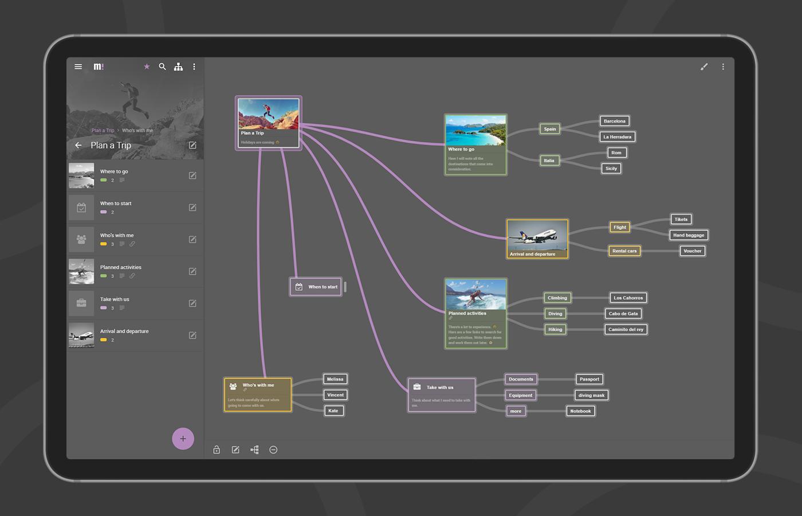Select the Planned activities node on the canvas
This screenshot has width=802, height=516.
click(x=475, y=314)
